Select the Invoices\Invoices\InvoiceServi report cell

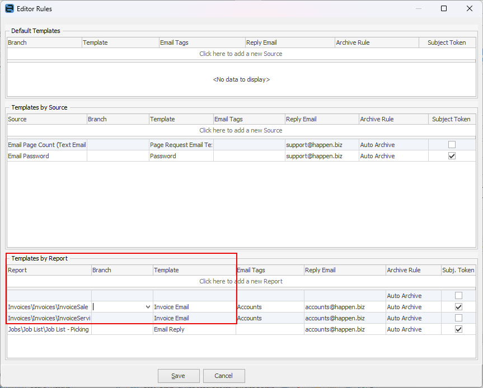(x=49, y=318)
